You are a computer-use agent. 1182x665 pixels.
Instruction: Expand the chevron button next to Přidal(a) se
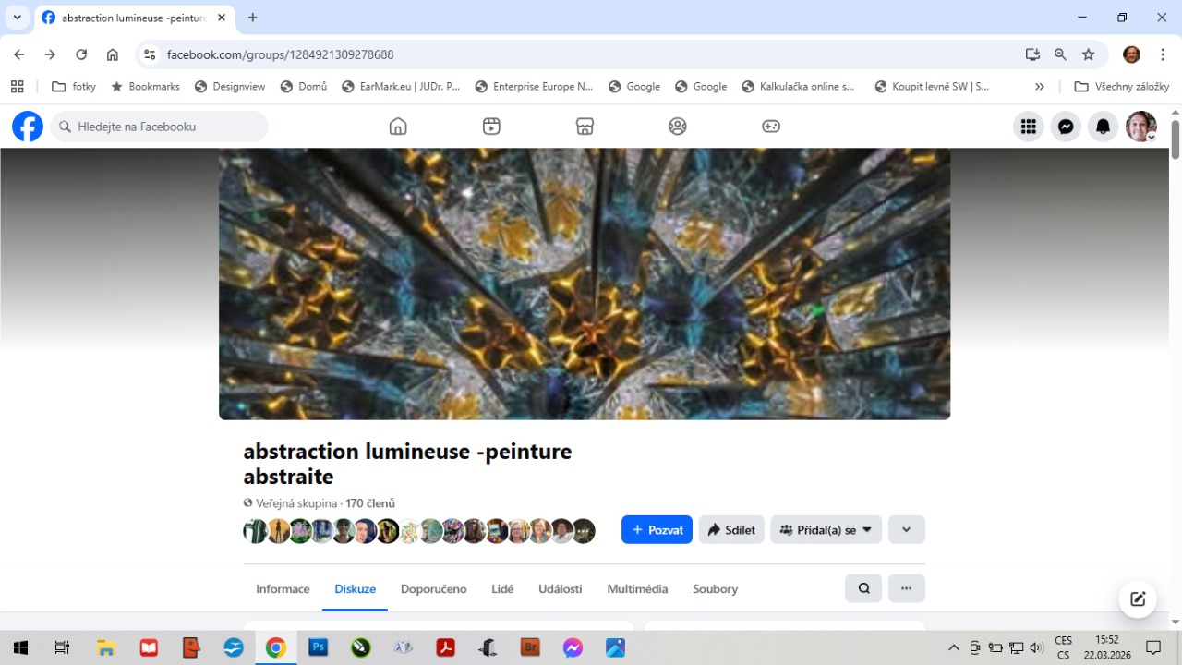click(x=906, y=530)
